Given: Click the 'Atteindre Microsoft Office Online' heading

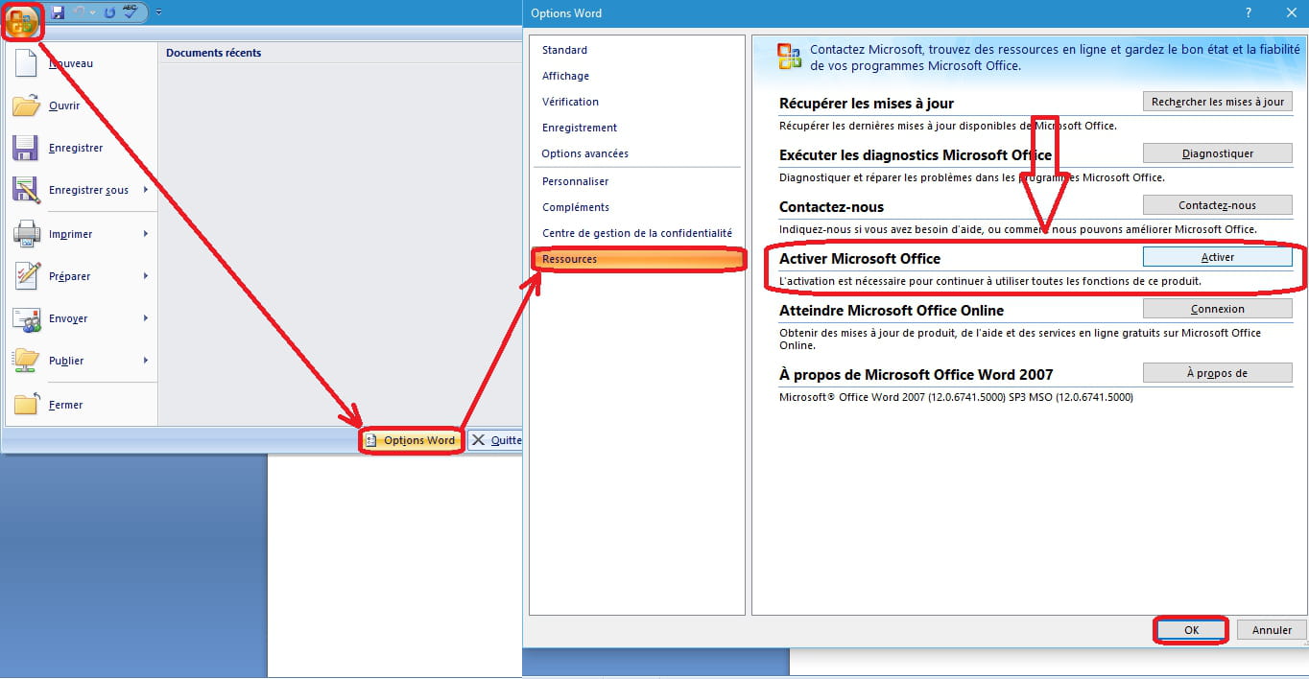Looking at the screenshot, I should click(892, 311).
